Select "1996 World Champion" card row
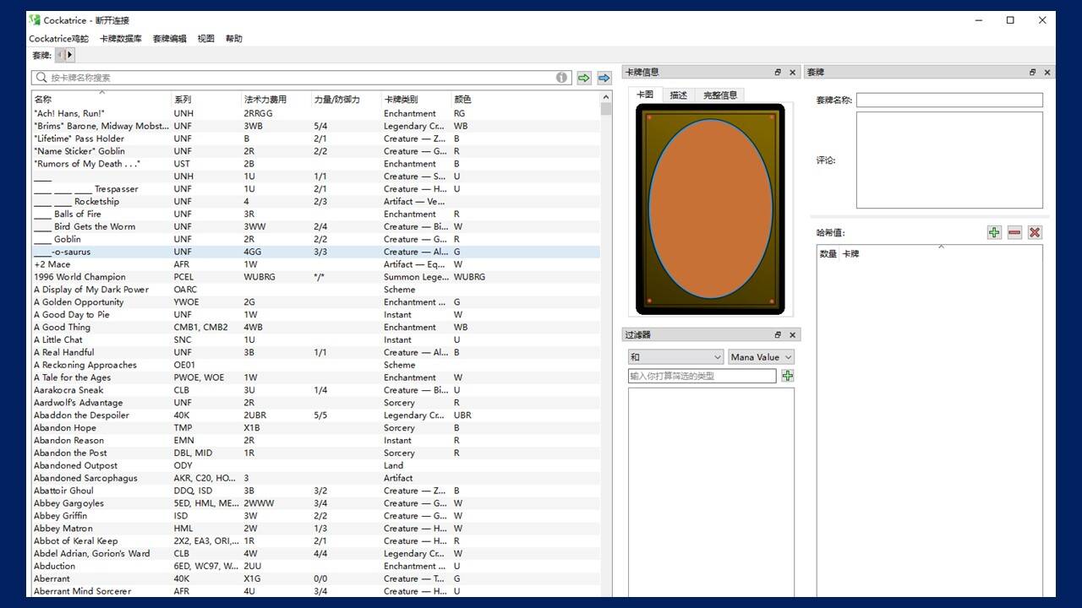 315,277
